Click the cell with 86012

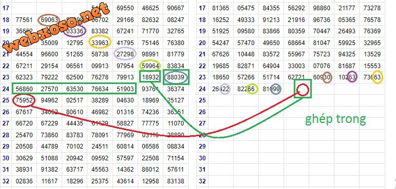pos(150,170)
